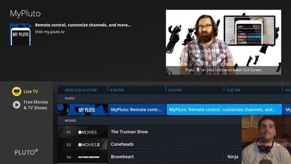
Task: Select the Live TV TV-screen icon
Action: tap(16, 92)
